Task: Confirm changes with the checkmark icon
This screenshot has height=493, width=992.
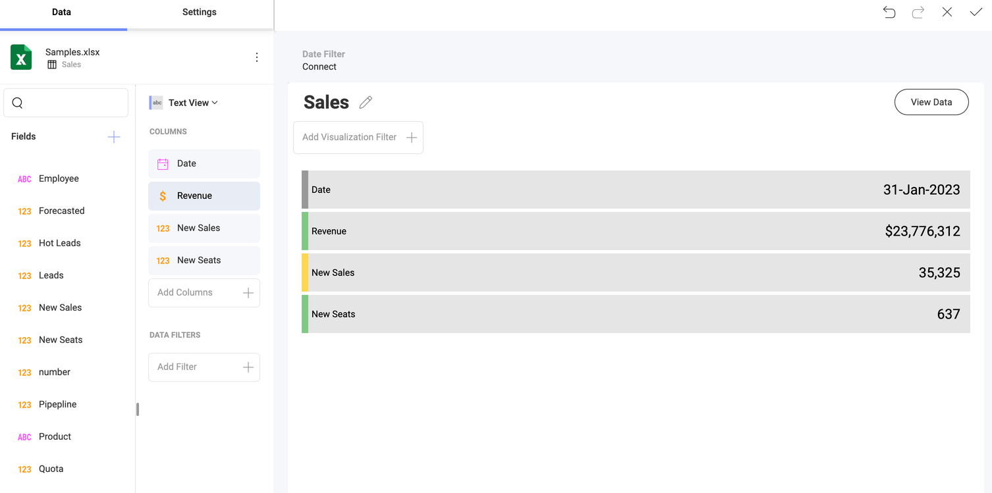Action: 976,12
